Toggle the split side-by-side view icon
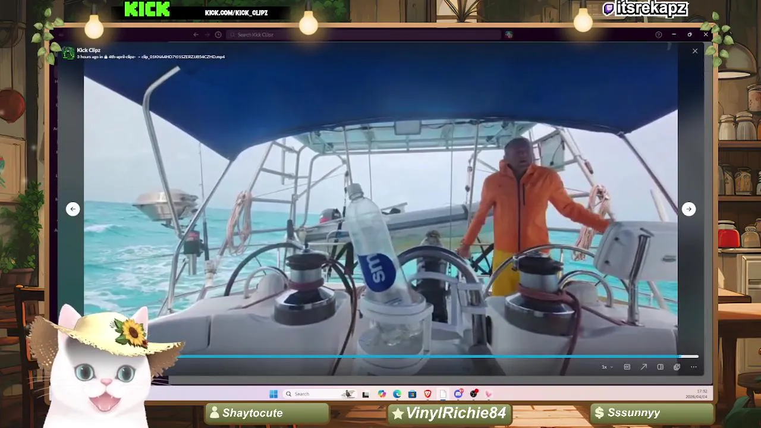Image resolution: width=761 pixels, height=428 pixels. pos(660,367)
